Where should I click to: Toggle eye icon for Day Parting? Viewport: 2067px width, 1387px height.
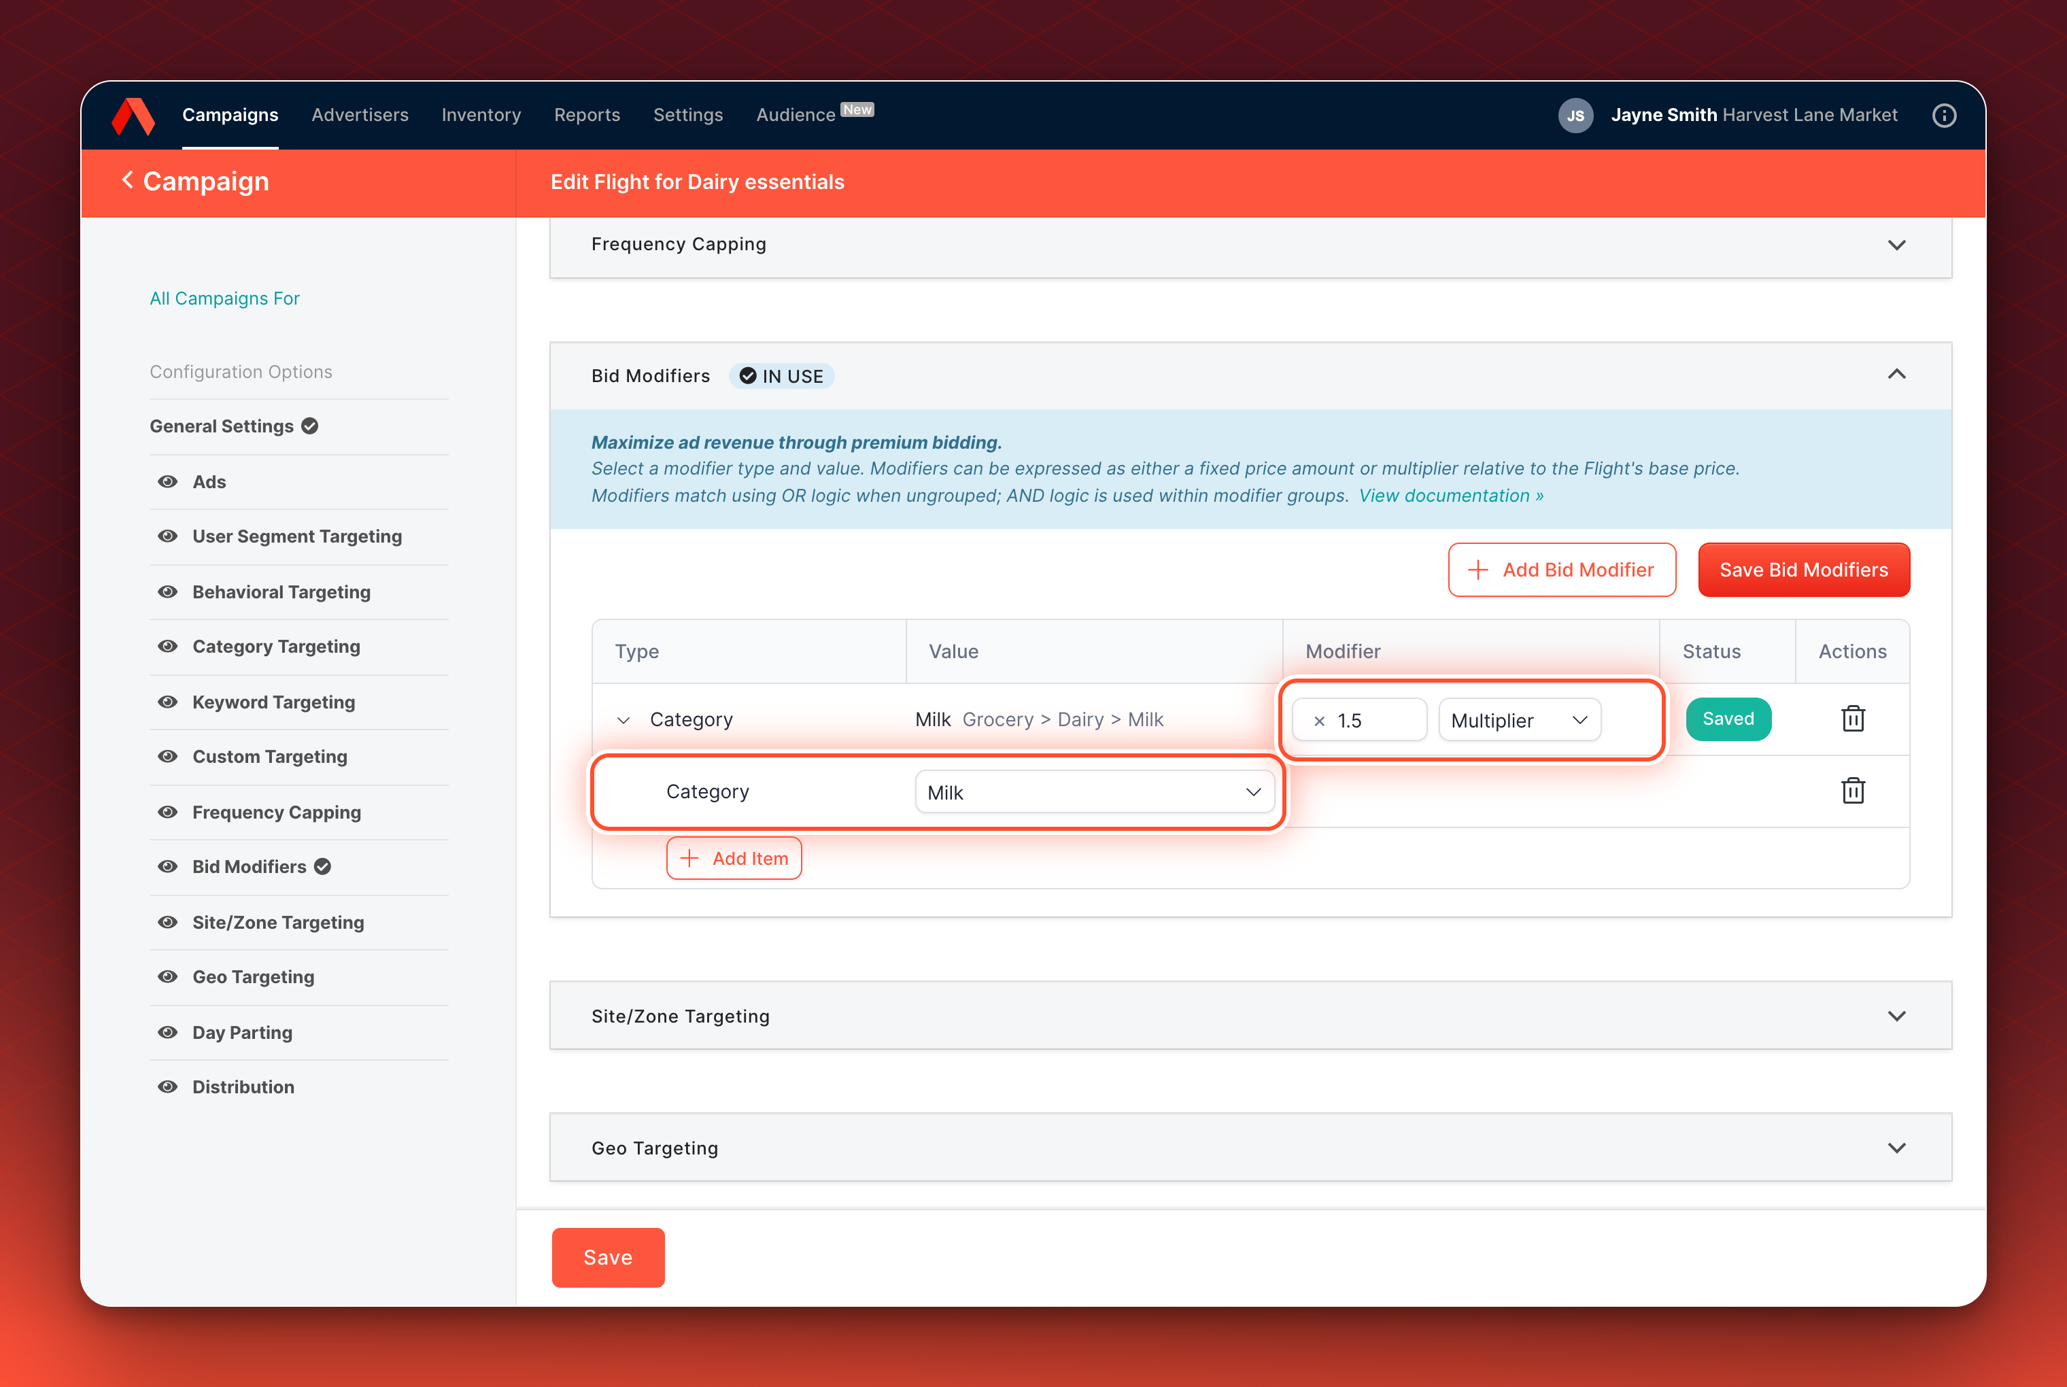tap(167, 1032)
